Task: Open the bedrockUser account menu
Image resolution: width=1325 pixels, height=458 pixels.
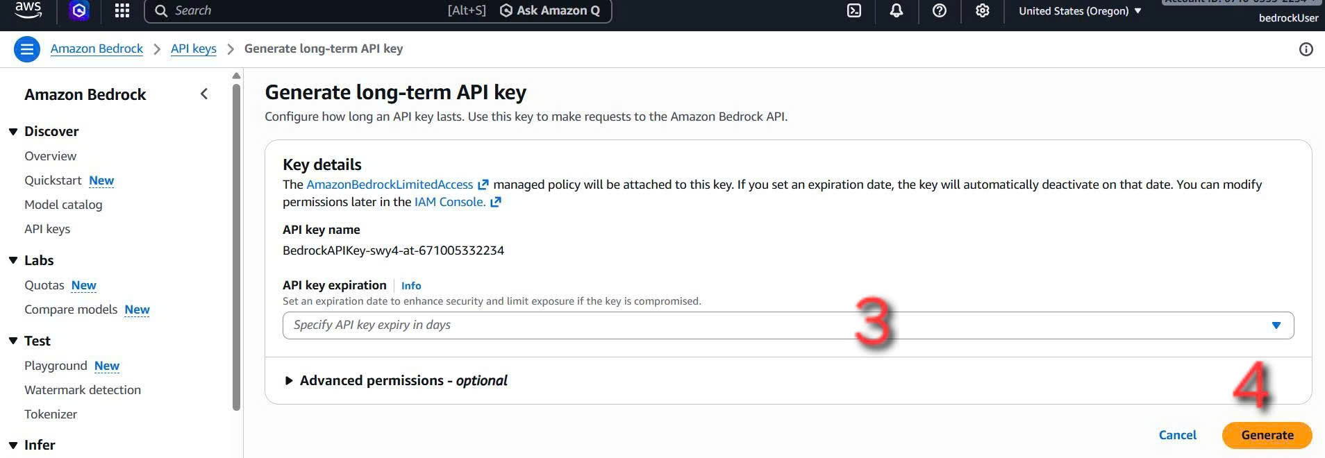Action: (1288, 18)
